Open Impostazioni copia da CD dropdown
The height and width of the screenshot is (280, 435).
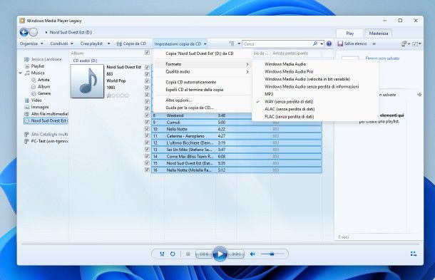pyautogui.click(x=180, y=43)
